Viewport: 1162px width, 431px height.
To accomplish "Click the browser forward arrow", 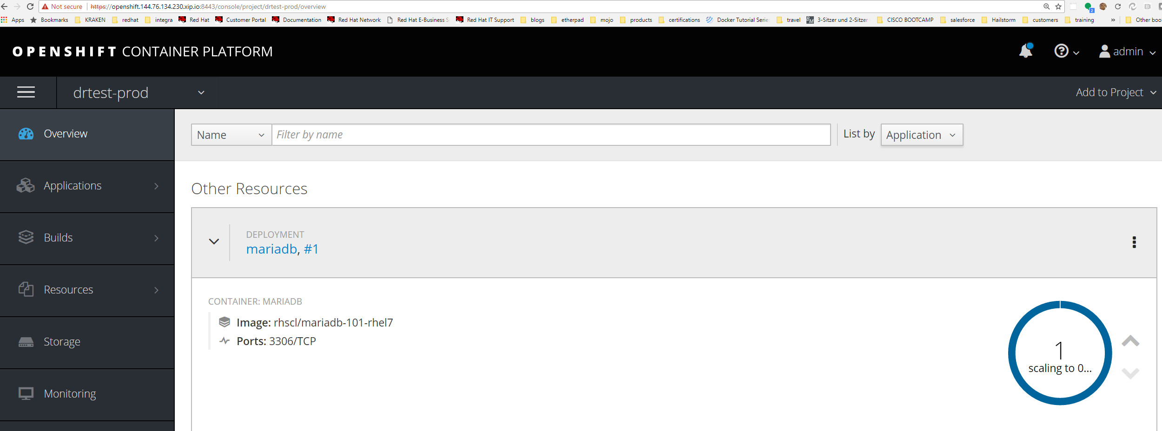I will click(x=17, y=7).
